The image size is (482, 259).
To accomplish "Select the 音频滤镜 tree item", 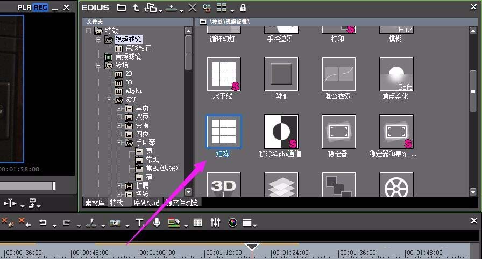I will [128, 57].
